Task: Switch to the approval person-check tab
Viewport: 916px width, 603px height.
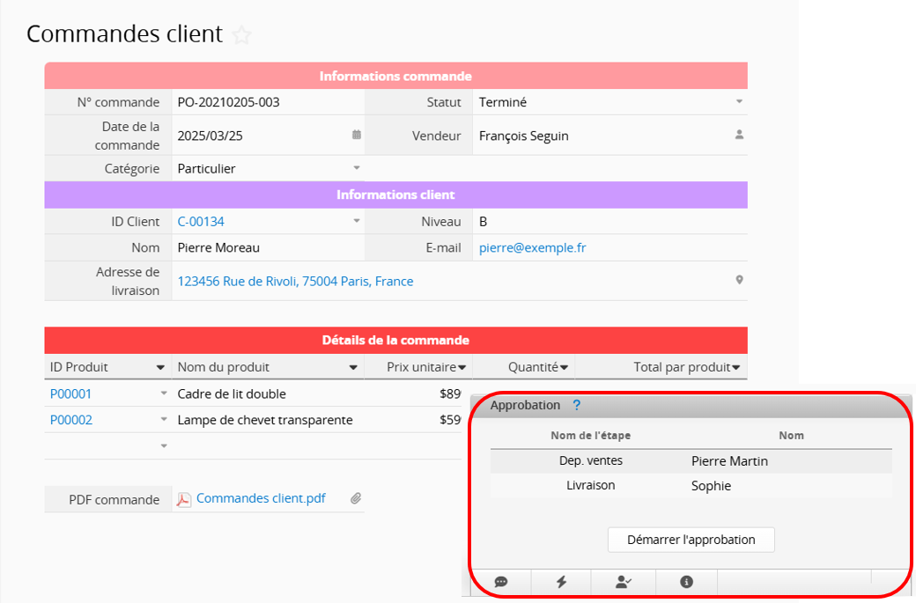Action: point(624,582)
